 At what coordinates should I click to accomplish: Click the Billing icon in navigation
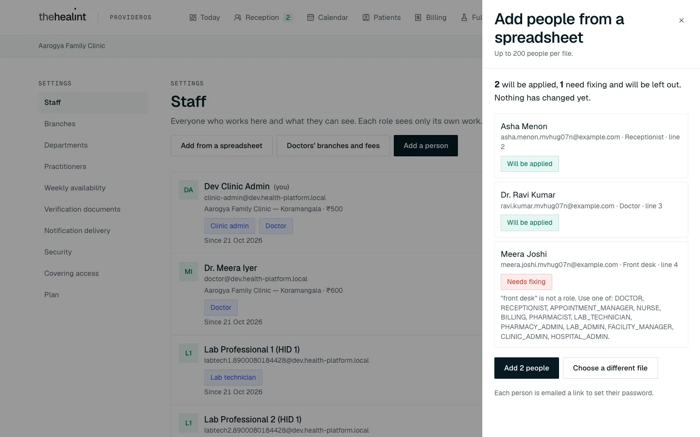click(418, 17)
